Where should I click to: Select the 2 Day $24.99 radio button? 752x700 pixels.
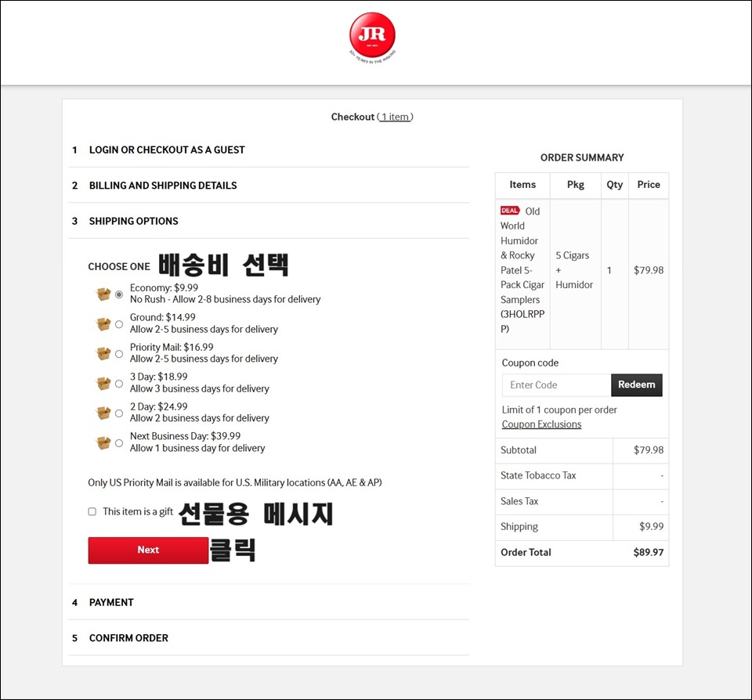click(x=119, y=413)
